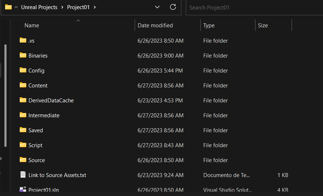Navigate to Unreal Projects breadcrumb
The image size is (323, 196).
click(x=39, y=7)
